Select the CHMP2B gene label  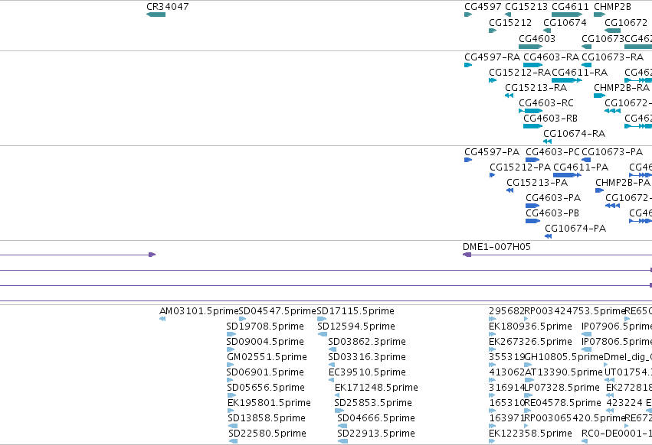tap(612, 7)
